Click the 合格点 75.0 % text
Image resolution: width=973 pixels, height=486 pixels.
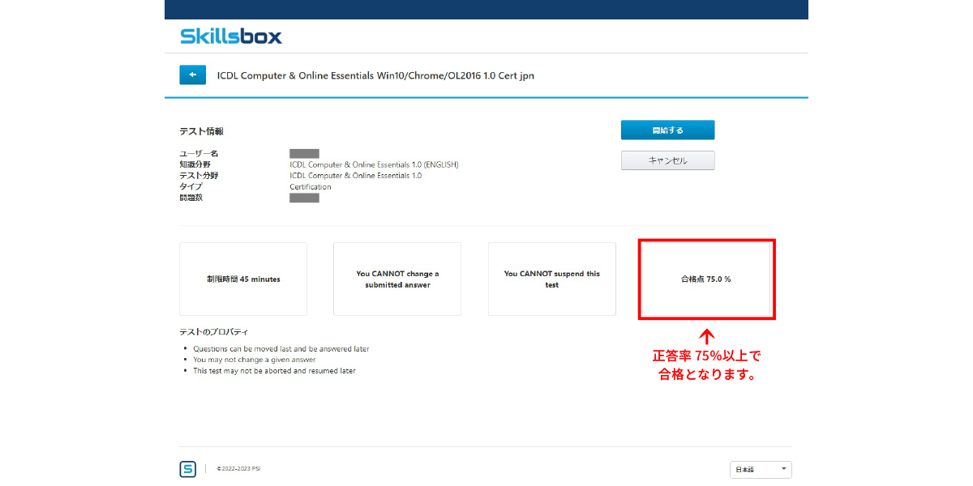pos(705,279)
